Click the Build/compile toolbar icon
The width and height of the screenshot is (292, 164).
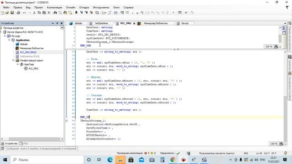click(x=115, y=13)
